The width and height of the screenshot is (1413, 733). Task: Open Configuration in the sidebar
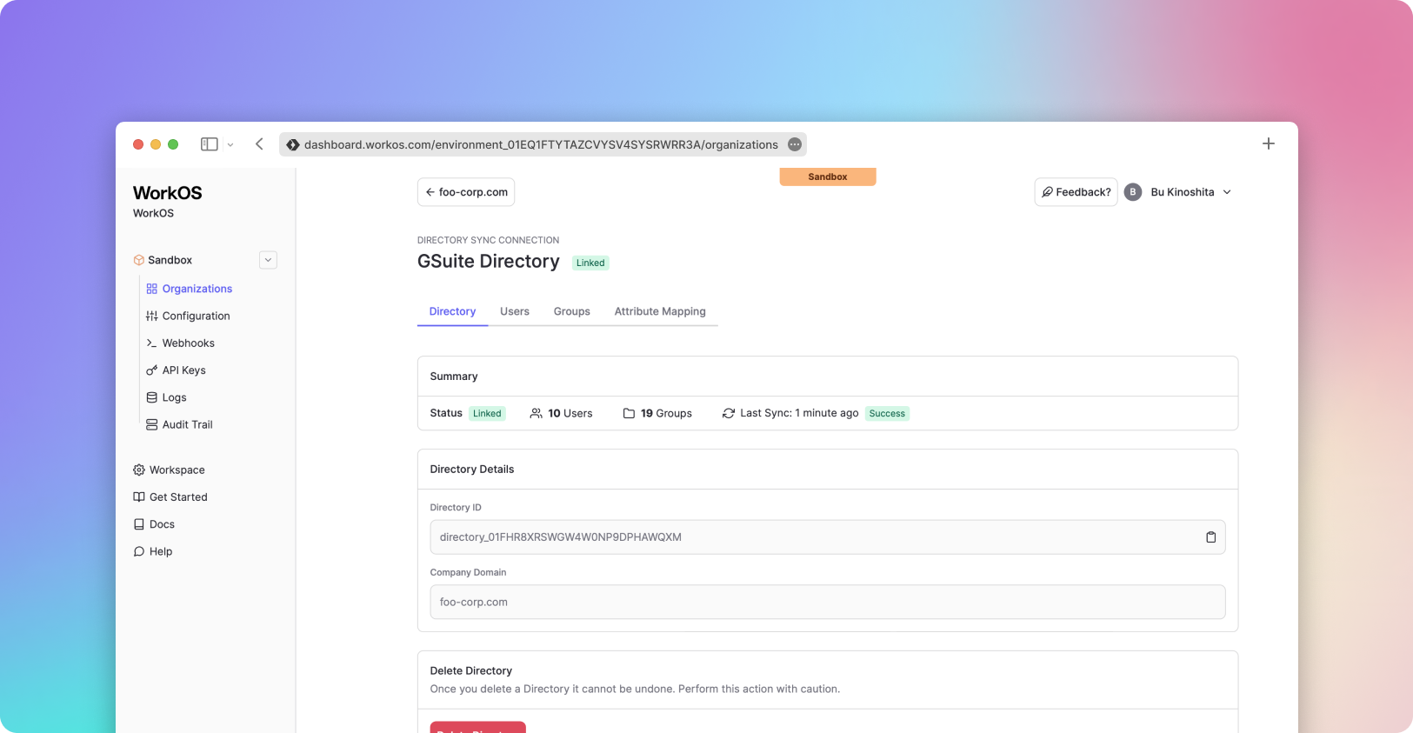pyautogui.click(x=188, y=316)
